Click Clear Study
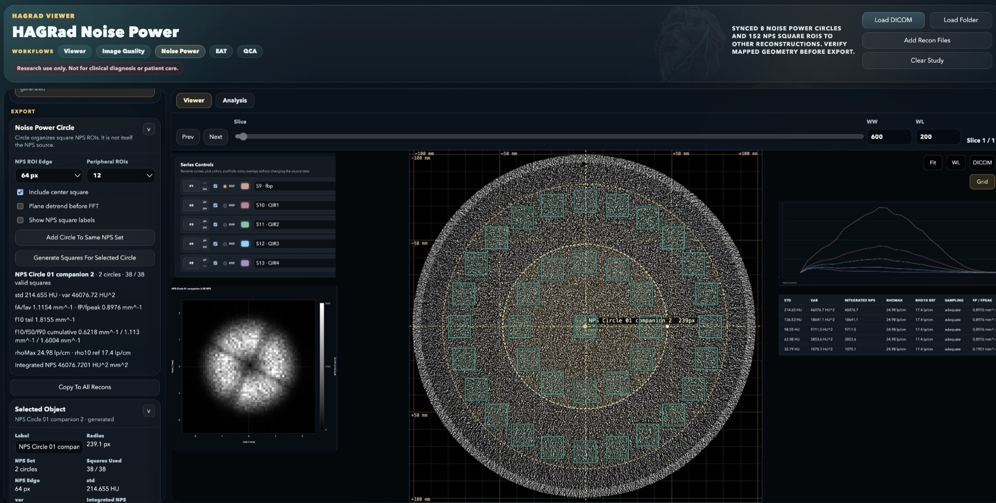Screen dimensions: 996x503 pyautogui.click(x=927, y=61)
